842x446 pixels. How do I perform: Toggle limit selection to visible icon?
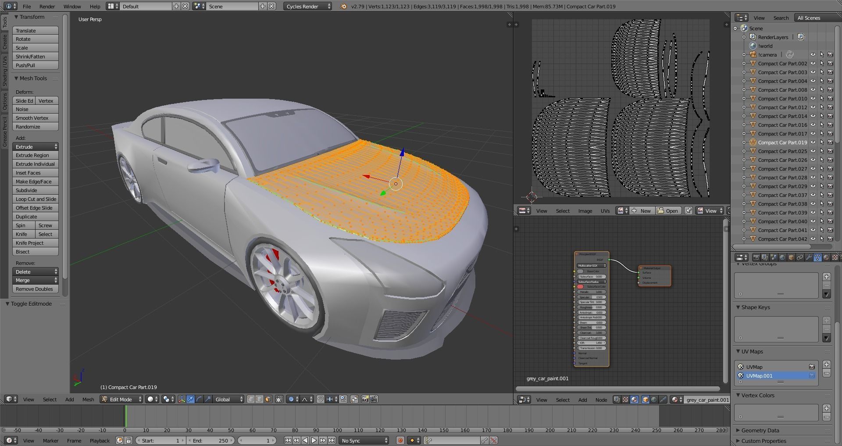point(279,399)
